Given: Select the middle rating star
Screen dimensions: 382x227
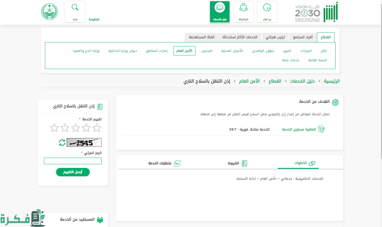Looking at the screenshot, I should (x=76, y=128).
